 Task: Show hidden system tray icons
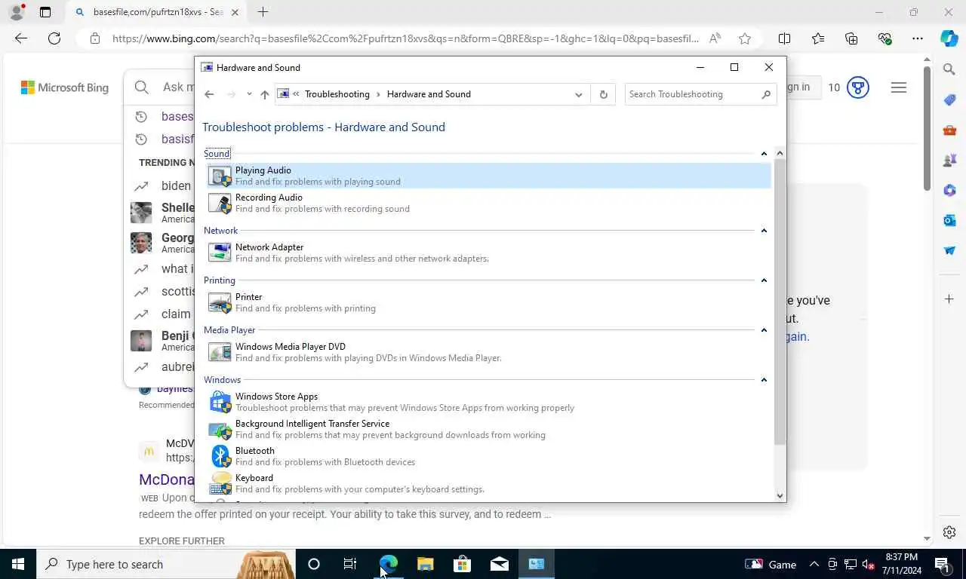click(x=814, y=564)
